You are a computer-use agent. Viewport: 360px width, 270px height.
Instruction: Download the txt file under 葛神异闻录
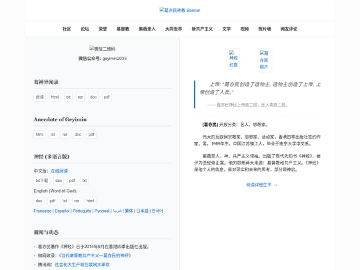pos(68,97)
